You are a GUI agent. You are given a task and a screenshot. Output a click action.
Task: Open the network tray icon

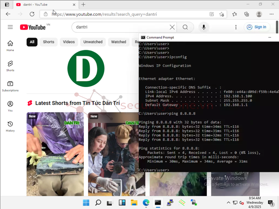(235, 202)
